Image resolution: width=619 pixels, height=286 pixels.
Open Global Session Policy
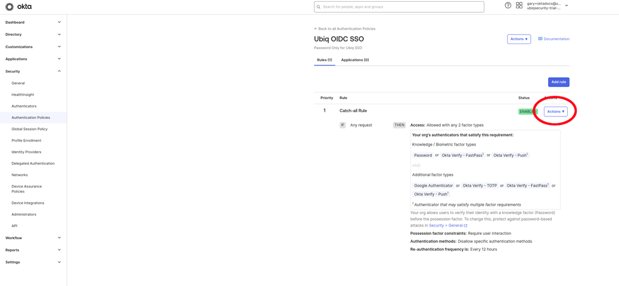coord(30,129)
